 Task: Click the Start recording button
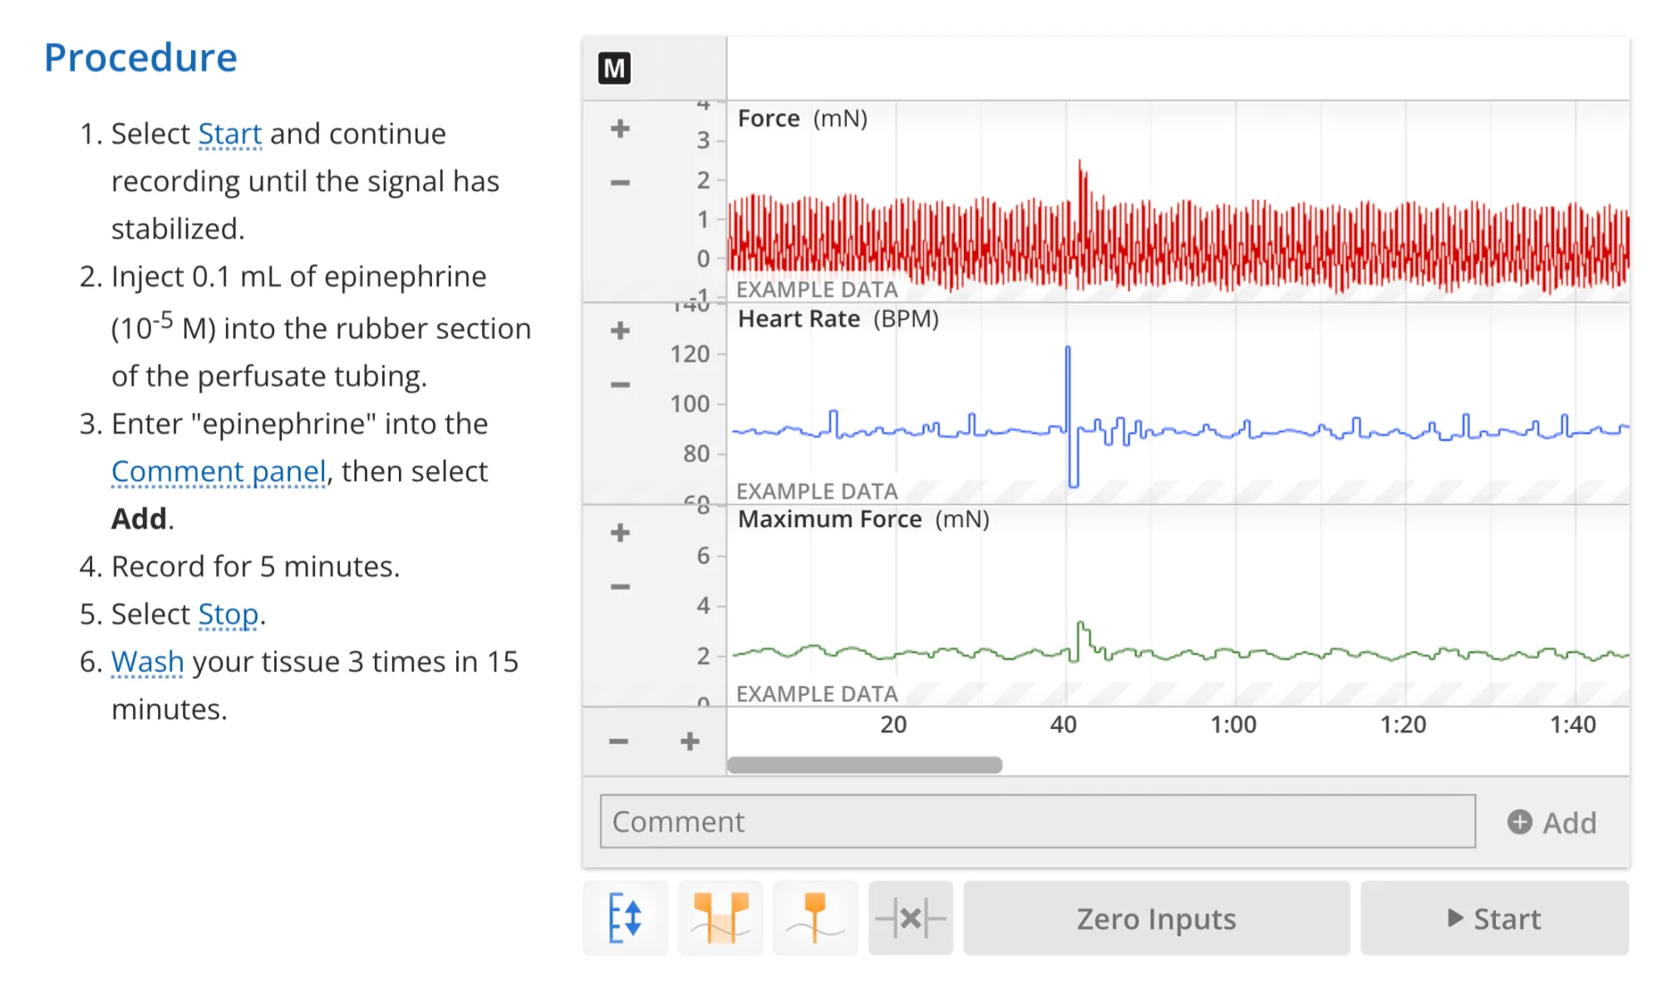point(1494,919)
